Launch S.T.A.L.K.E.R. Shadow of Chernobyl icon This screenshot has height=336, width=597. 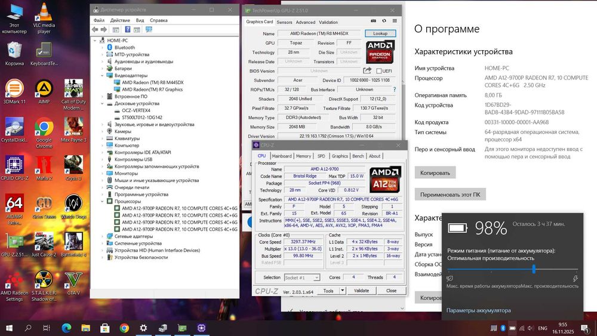44,285
